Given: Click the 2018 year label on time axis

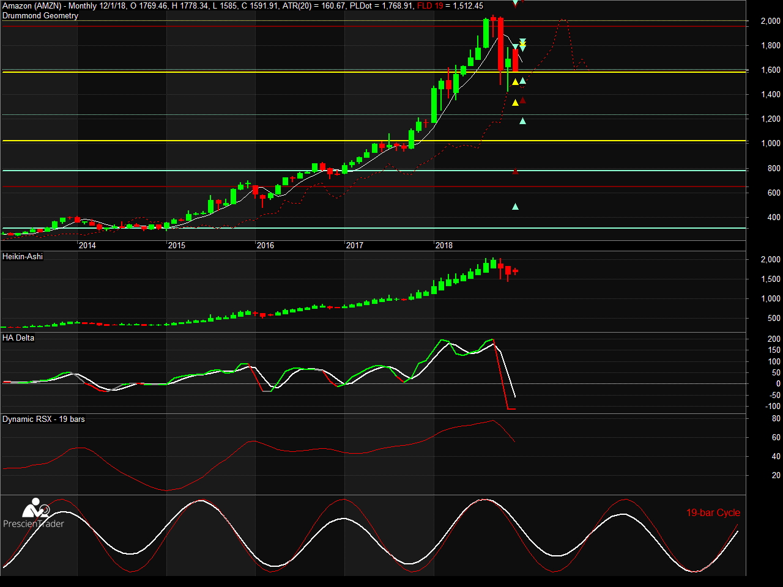Looking at the screenshot, I should (x=444, y=245).
